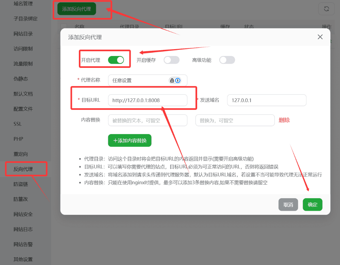Click the red 删除 delete link
The image size is (340, 265).
pos(284,120)
